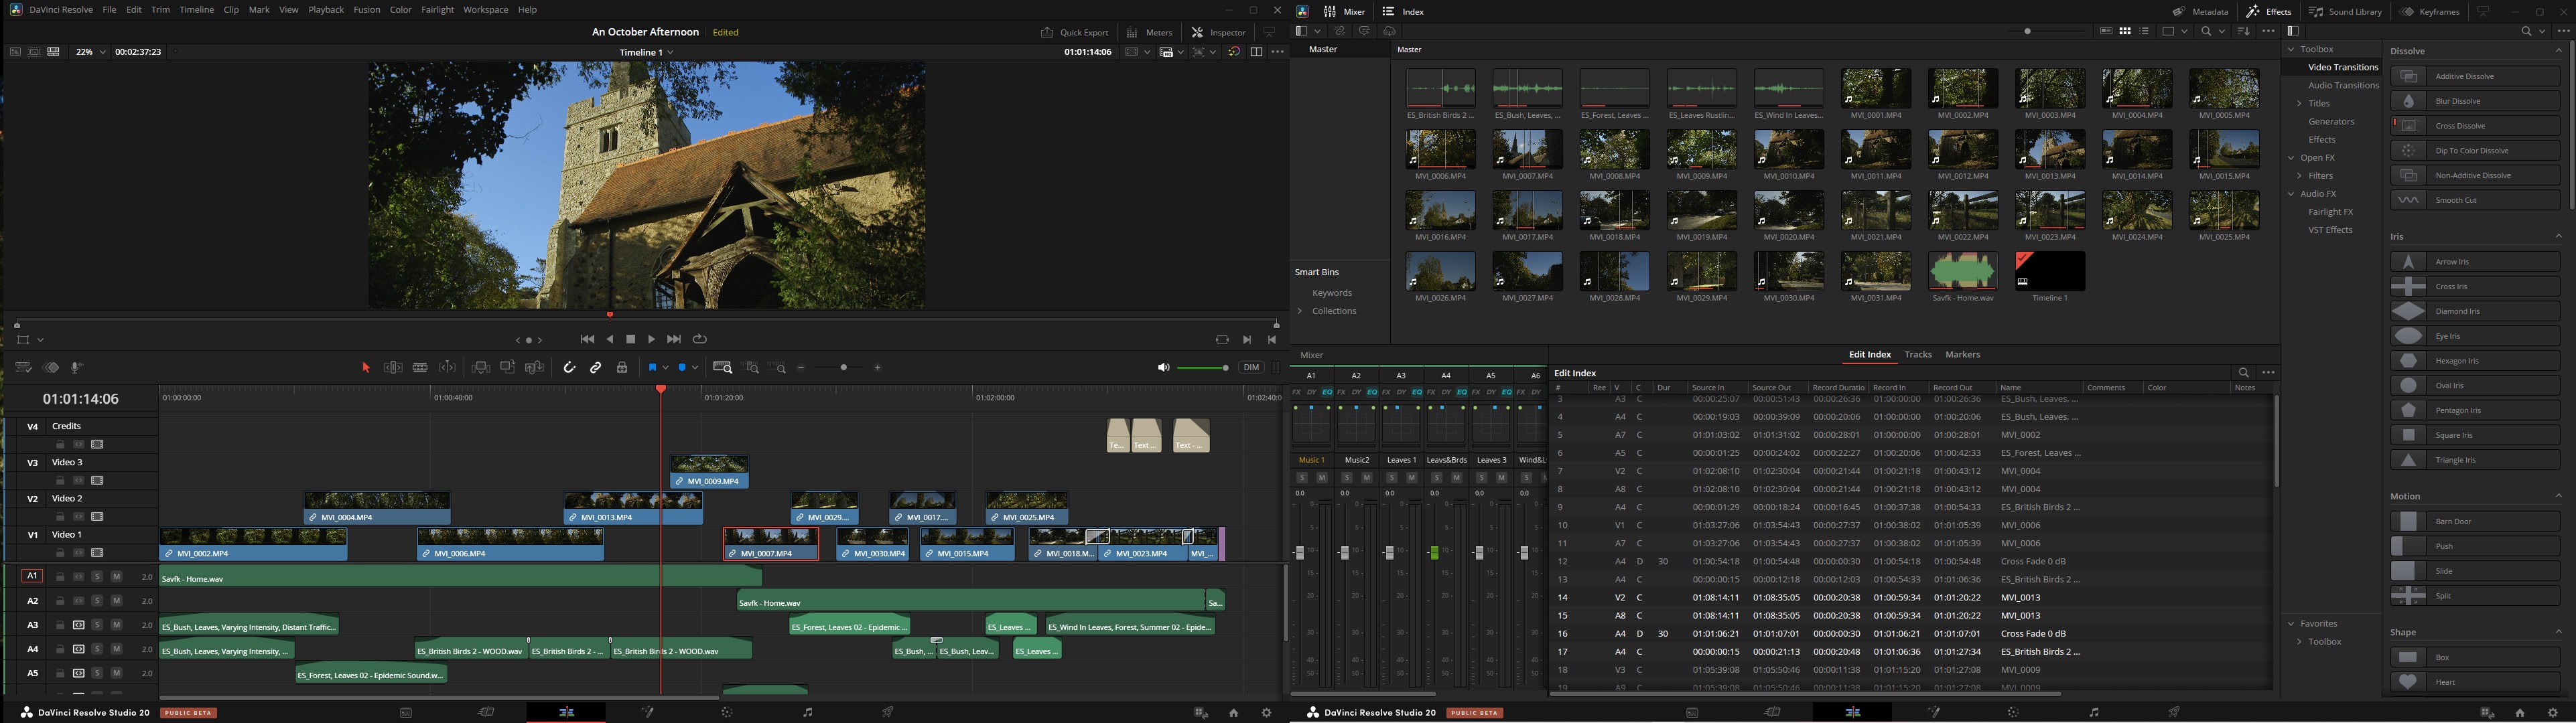Open the Inspector panel
The image size is (2576, 723).
point(1219,32)
